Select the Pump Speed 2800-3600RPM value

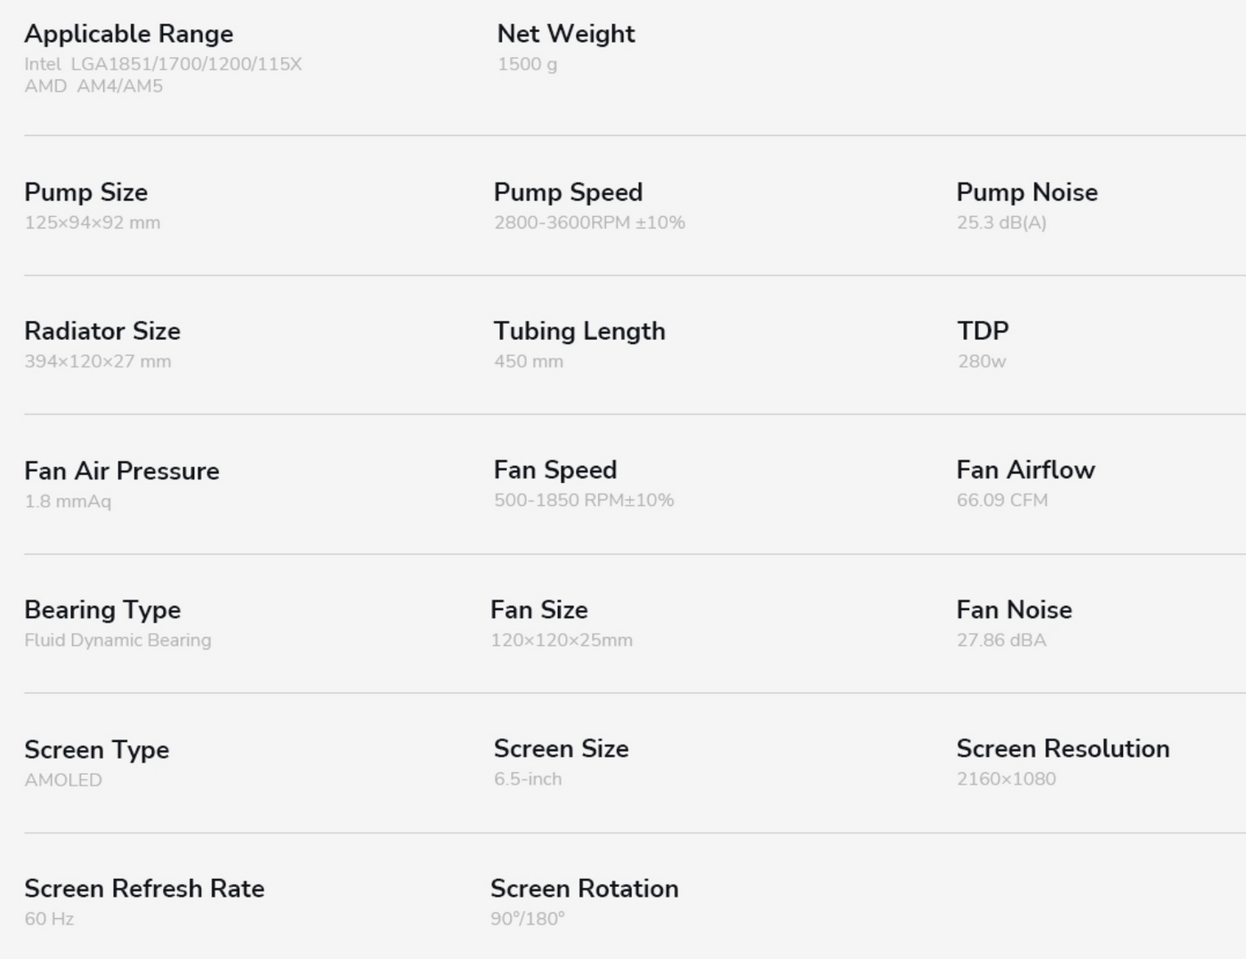coord(589,222)
